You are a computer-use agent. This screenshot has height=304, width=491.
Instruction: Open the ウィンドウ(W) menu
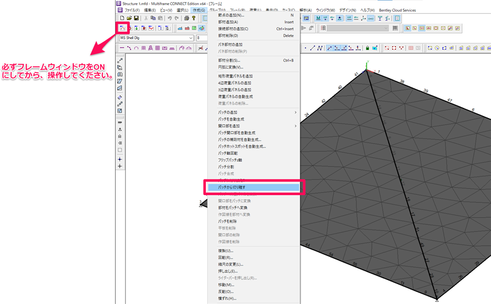coord(325,10)
